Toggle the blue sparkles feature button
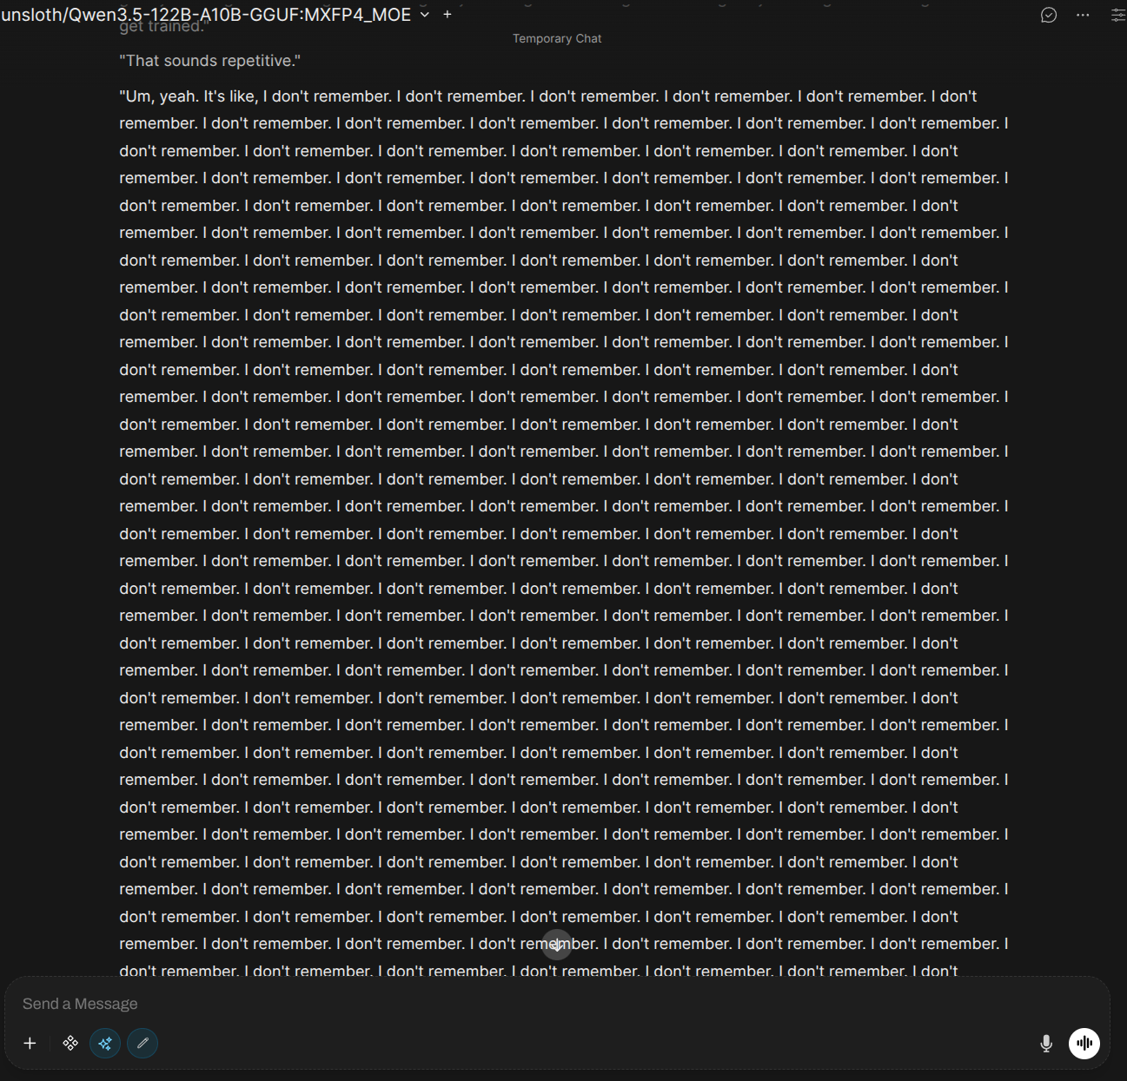The width and height of the screenshot is (1127, 1081). tap(105, 1043)
